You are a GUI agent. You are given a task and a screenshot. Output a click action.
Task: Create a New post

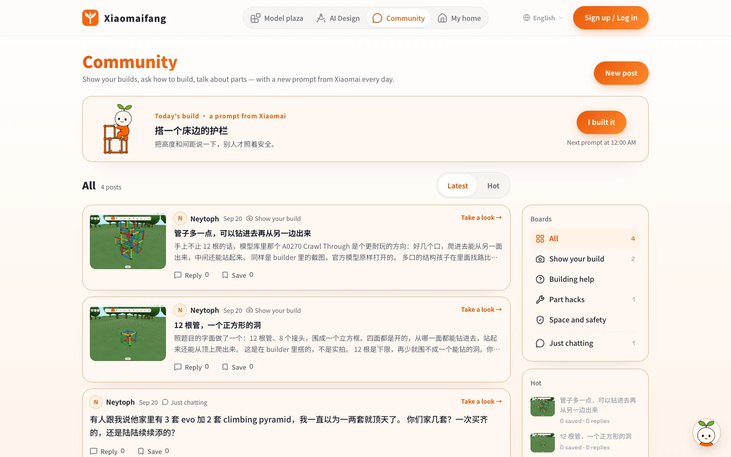tap(621, 73)
